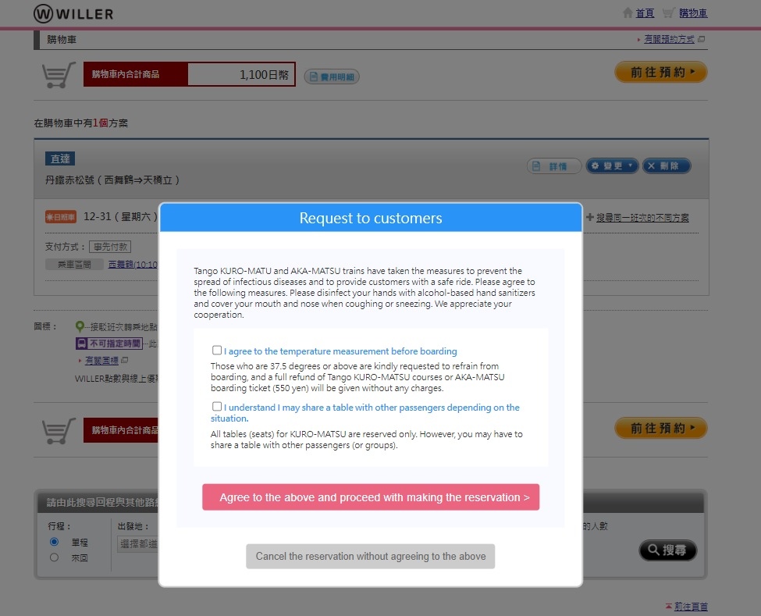Select the 單程 one-way radio button
This screenshot has height=616, width=761.
tap(54, 542)
